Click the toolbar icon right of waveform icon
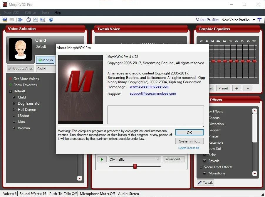Image resolution: width=265 pixels, height=197 pixels. tap(42, 20)
